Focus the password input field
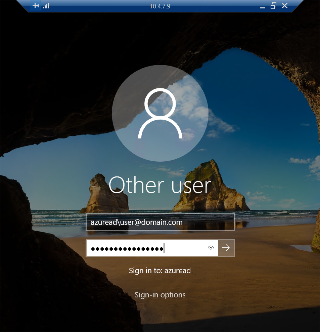The height and width of the screenshot is (332, 320). click(152, 248)
